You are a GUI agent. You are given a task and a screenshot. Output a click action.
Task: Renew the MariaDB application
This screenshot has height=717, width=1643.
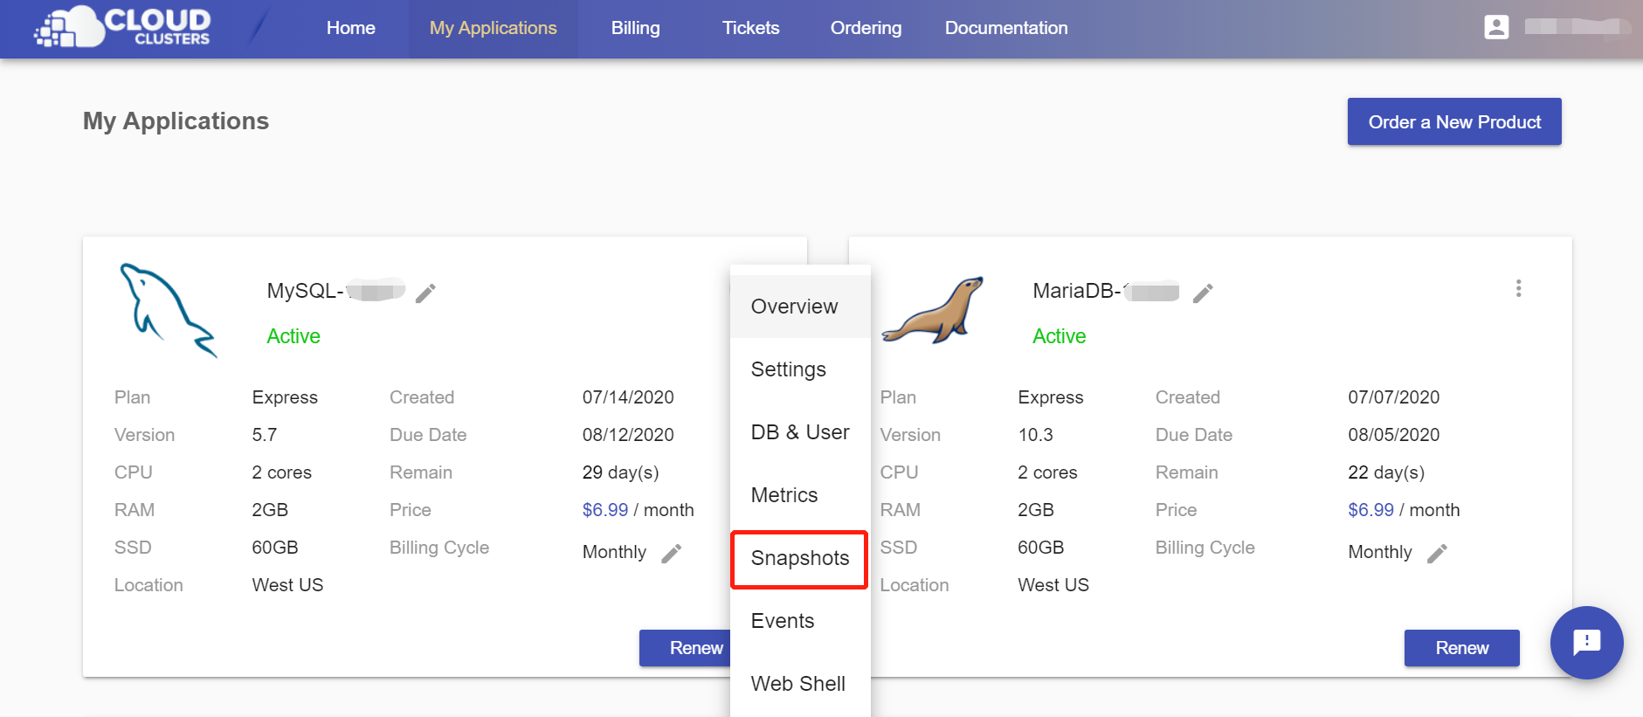pyautogui.click(x=1462, y=648)
